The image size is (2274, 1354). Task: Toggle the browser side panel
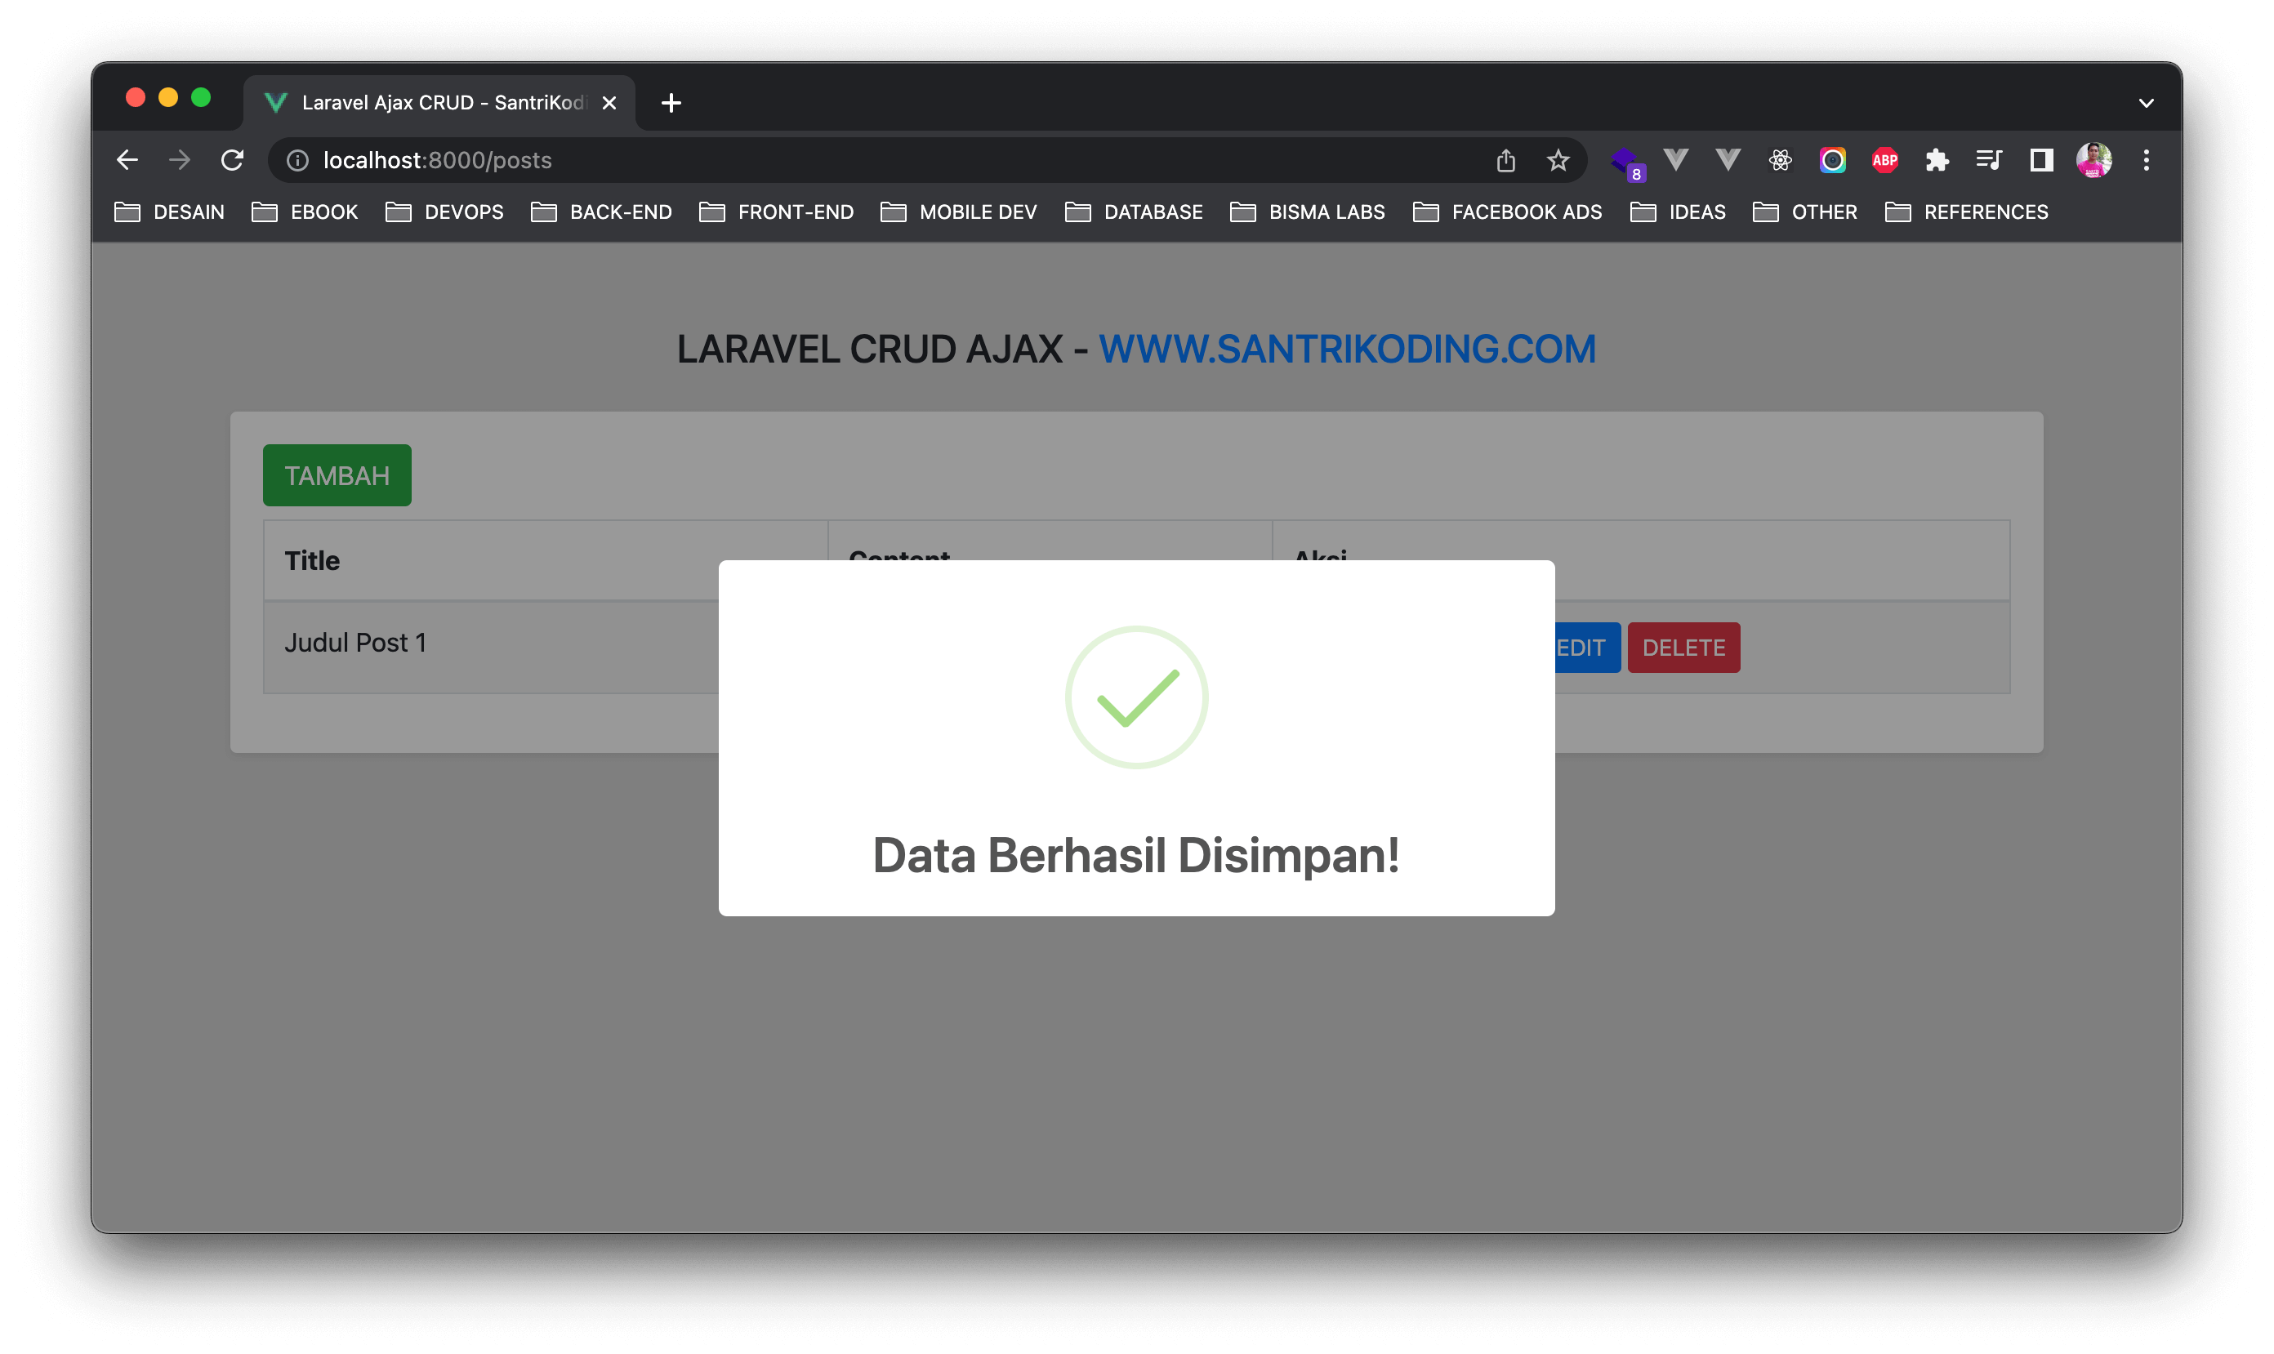[2041, 161]
